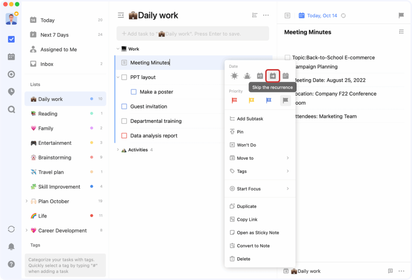The width and height of the screenshot is (412, 280).
Task: Click the Today, Oct 14 due date
Action: pyautogui.click(x=322, y=15)
